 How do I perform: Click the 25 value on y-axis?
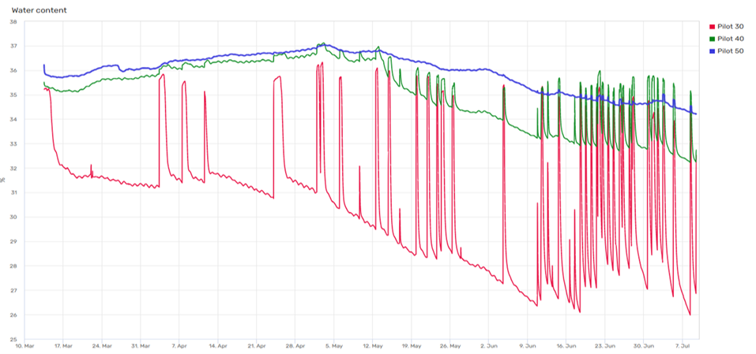(13, 339)
